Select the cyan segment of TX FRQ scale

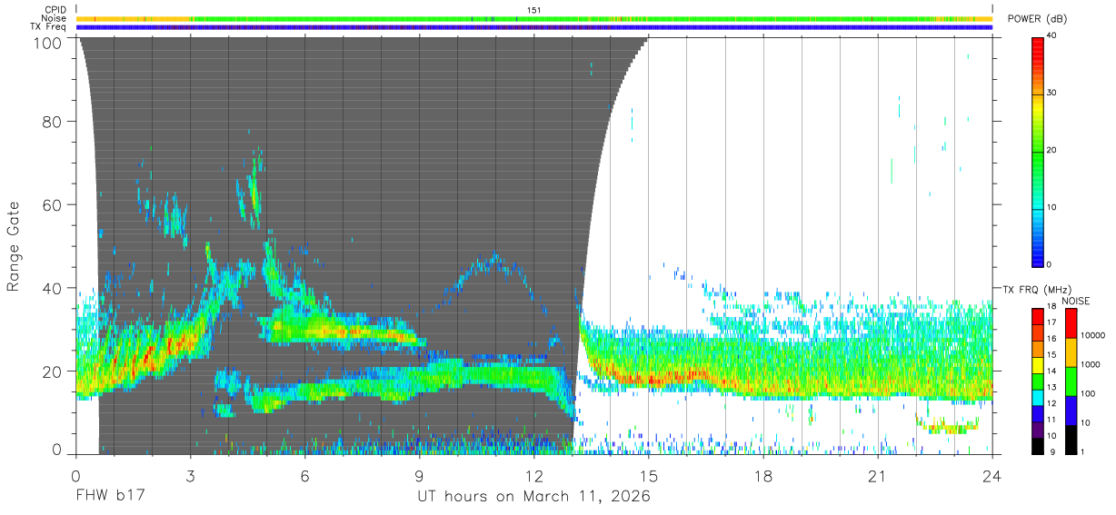point(1039,398)
